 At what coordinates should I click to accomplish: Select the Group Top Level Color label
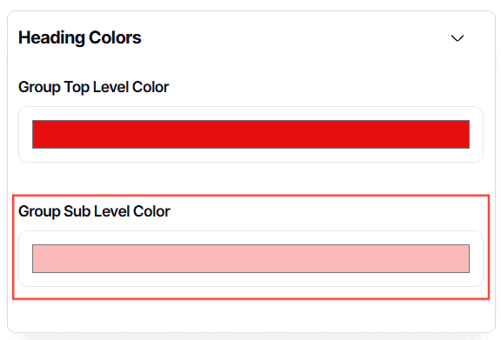tap(94, 87)
